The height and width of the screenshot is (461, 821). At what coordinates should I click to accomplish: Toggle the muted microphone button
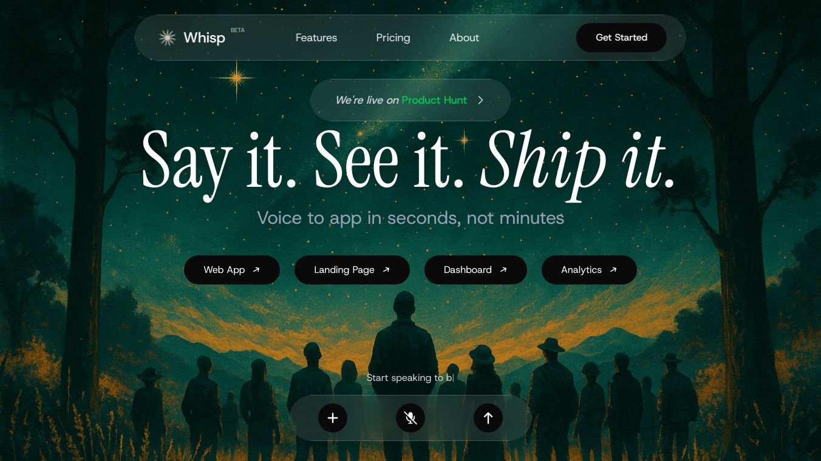click(410, 418)
